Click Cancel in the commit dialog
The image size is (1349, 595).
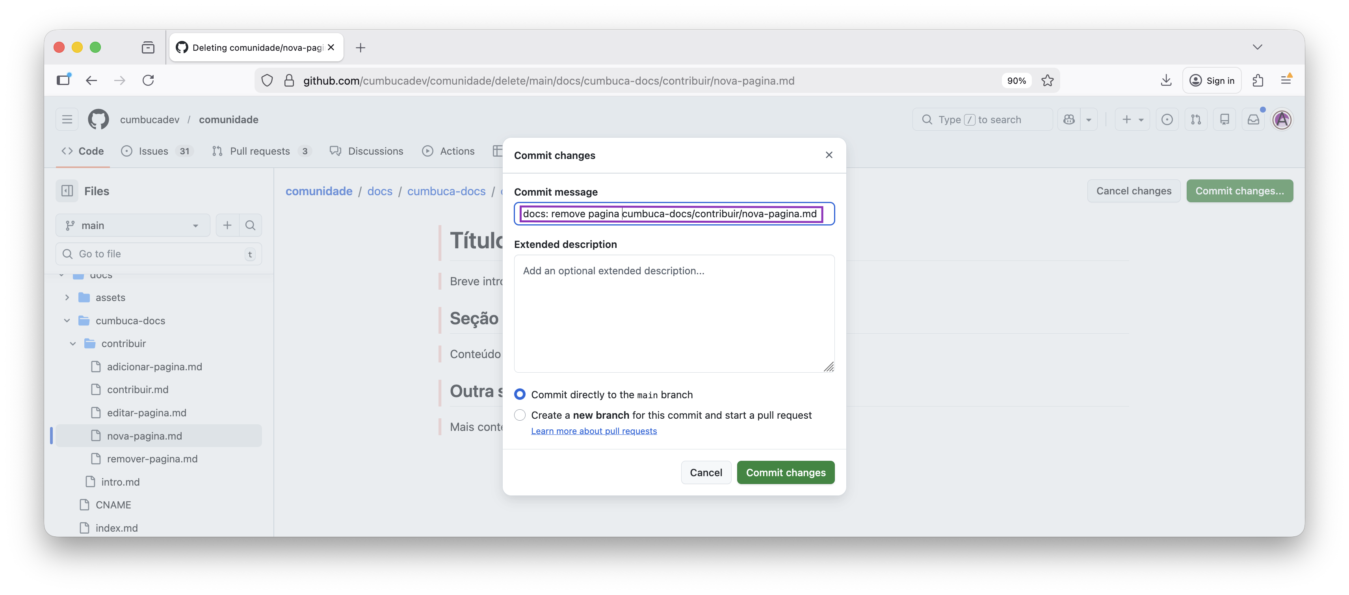(x=706, y=472)
